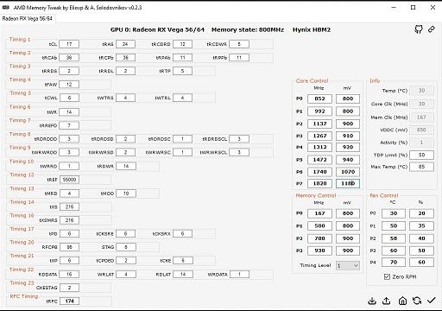Click Core Control P0 MHz field
The width and height of the screenshot is (442, 311).
pos(319,98)
